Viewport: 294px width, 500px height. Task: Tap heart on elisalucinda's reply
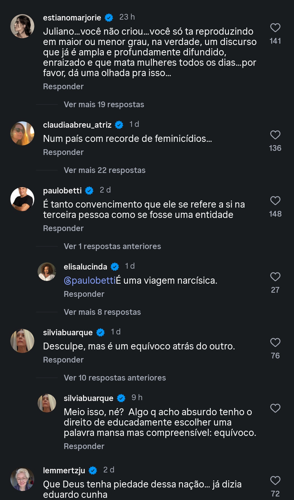(x=275, y=277)
